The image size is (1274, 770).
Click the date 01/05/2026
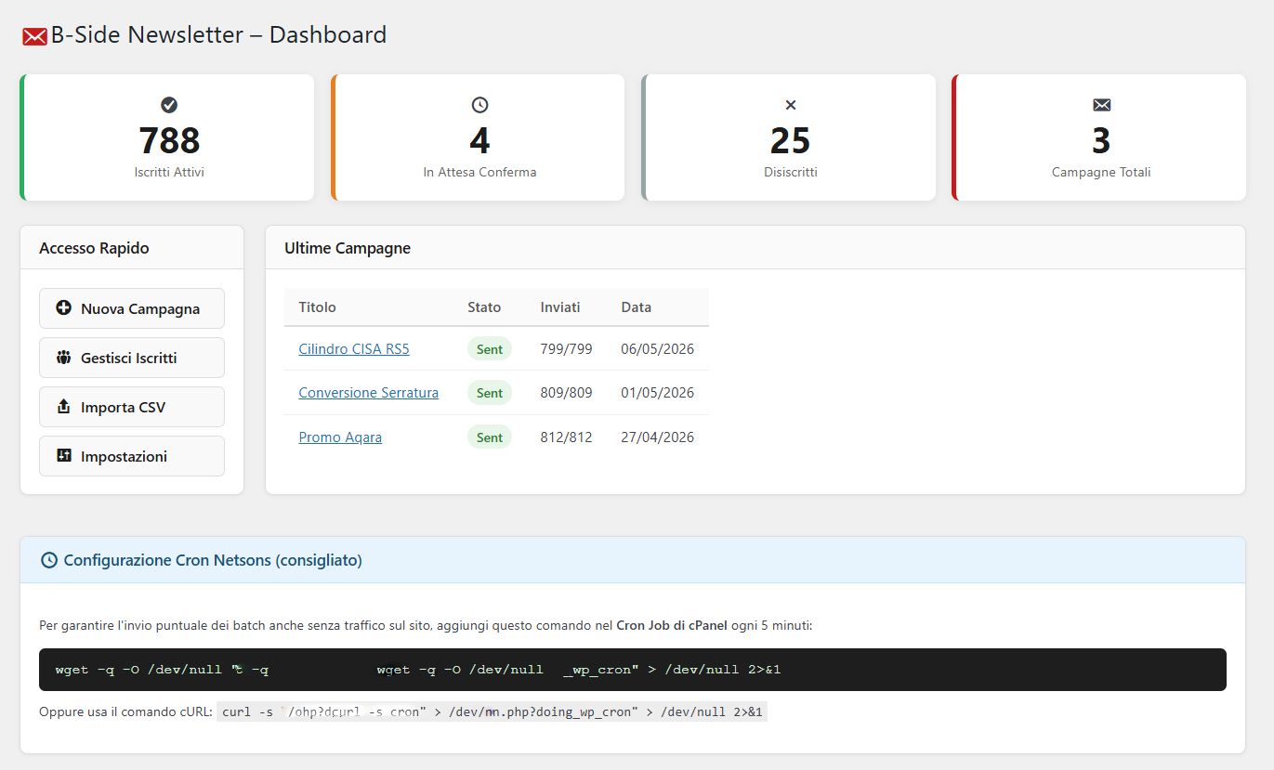pyautogui.click(x=658, y=392)
